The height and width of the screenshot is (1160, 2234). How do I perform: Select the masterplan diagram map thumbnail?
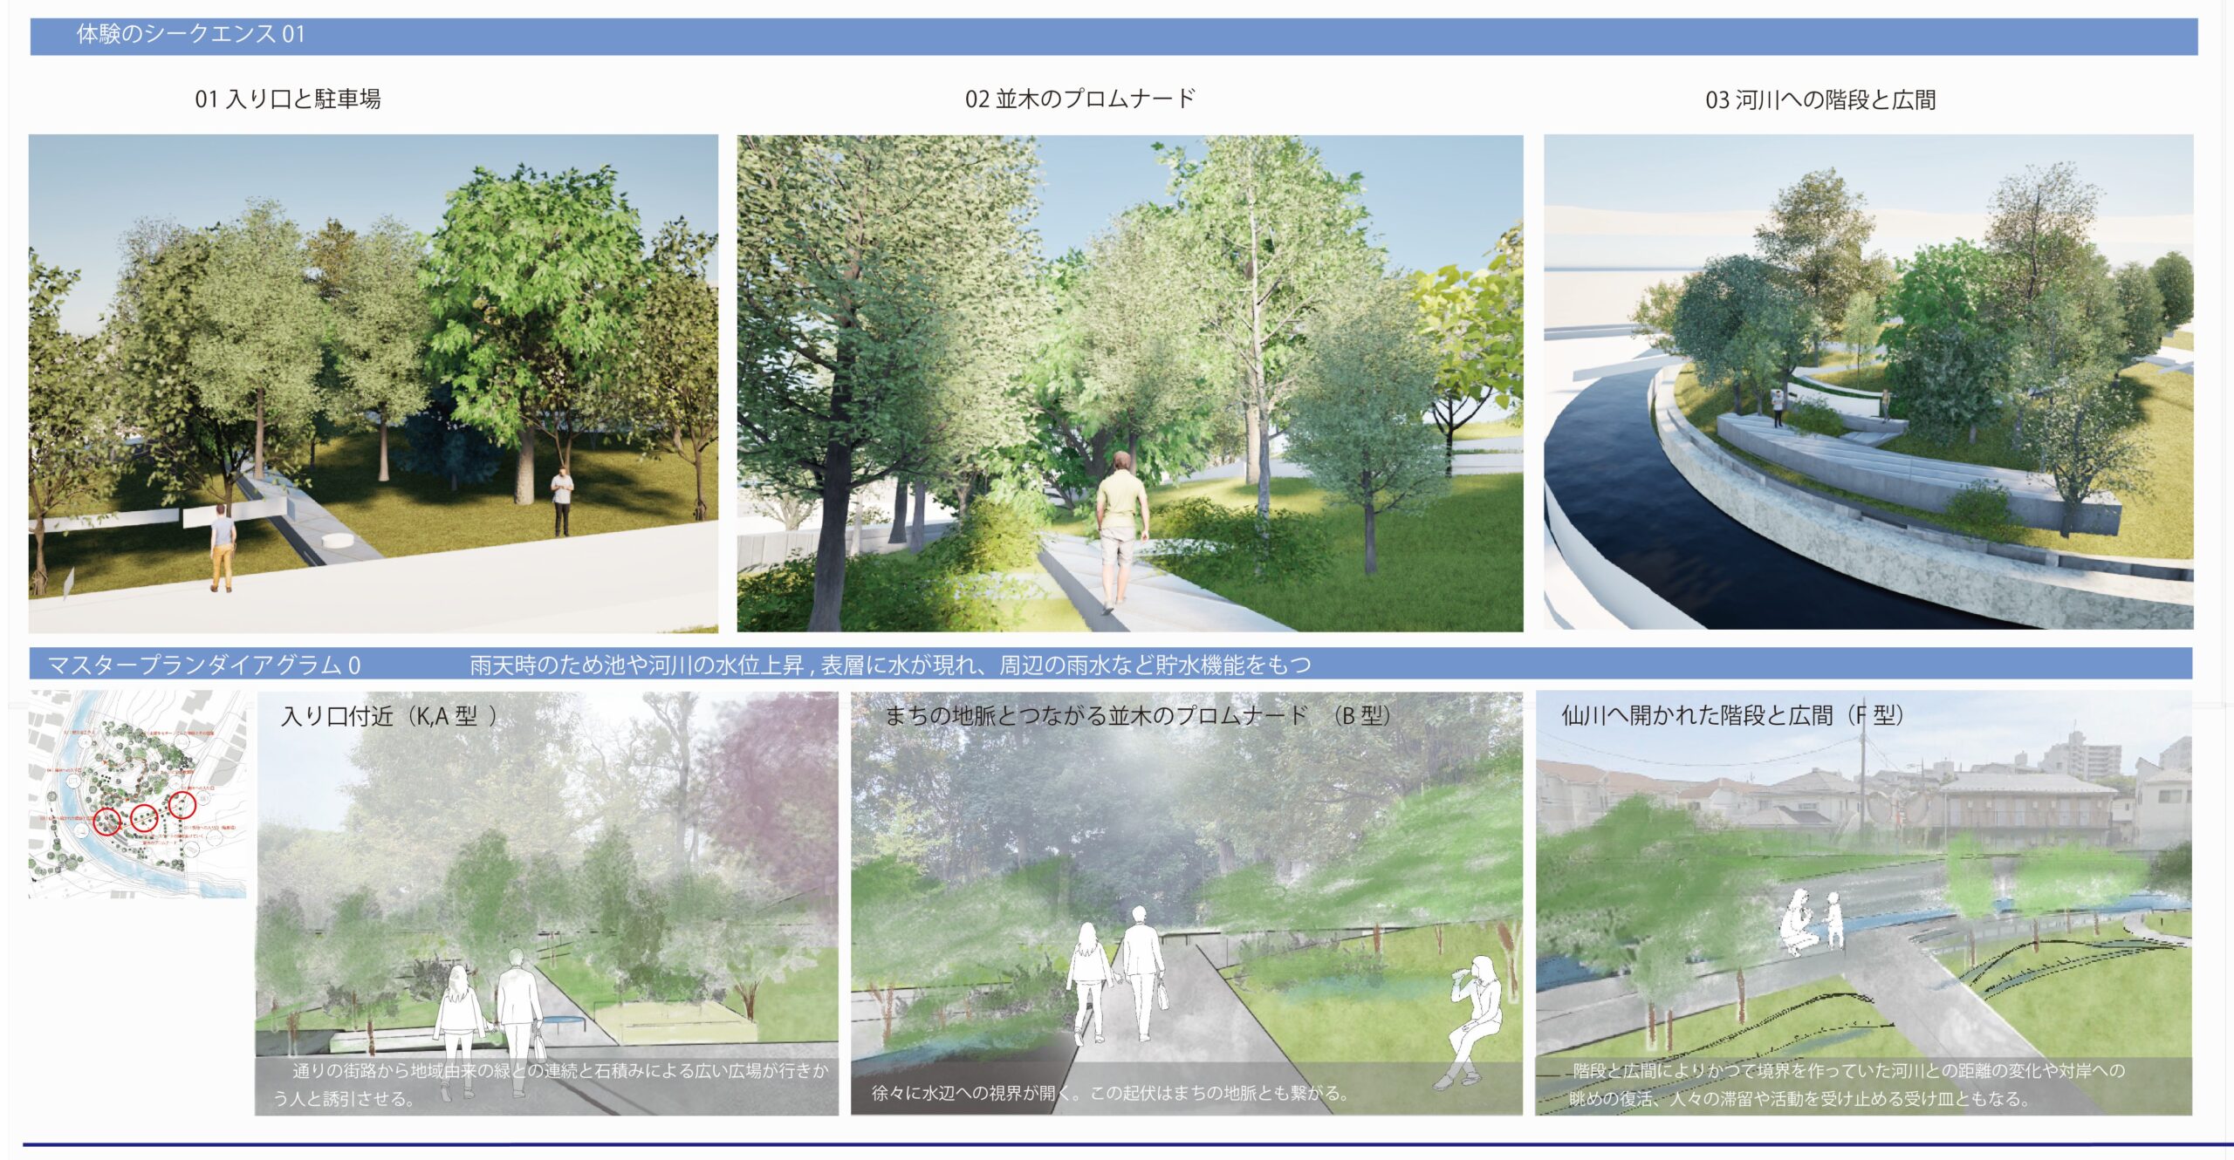tap(137, 794)
